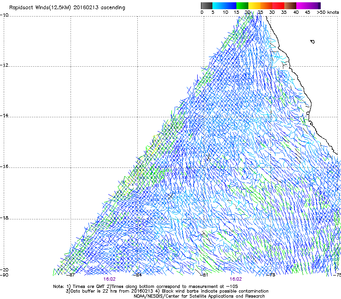Click the "-81" longitude axis label

click(204, 275)
